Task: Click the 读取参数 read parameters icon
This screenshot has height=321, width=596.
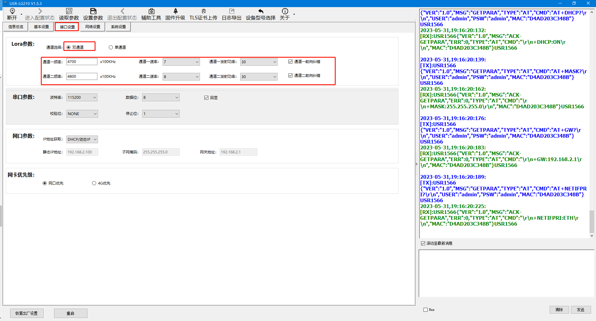Action: [69, 11]
